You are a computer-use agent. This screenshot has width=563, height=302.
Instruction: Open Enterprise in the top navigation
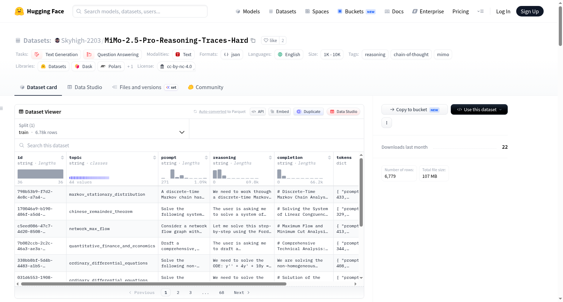pos(428,11)
